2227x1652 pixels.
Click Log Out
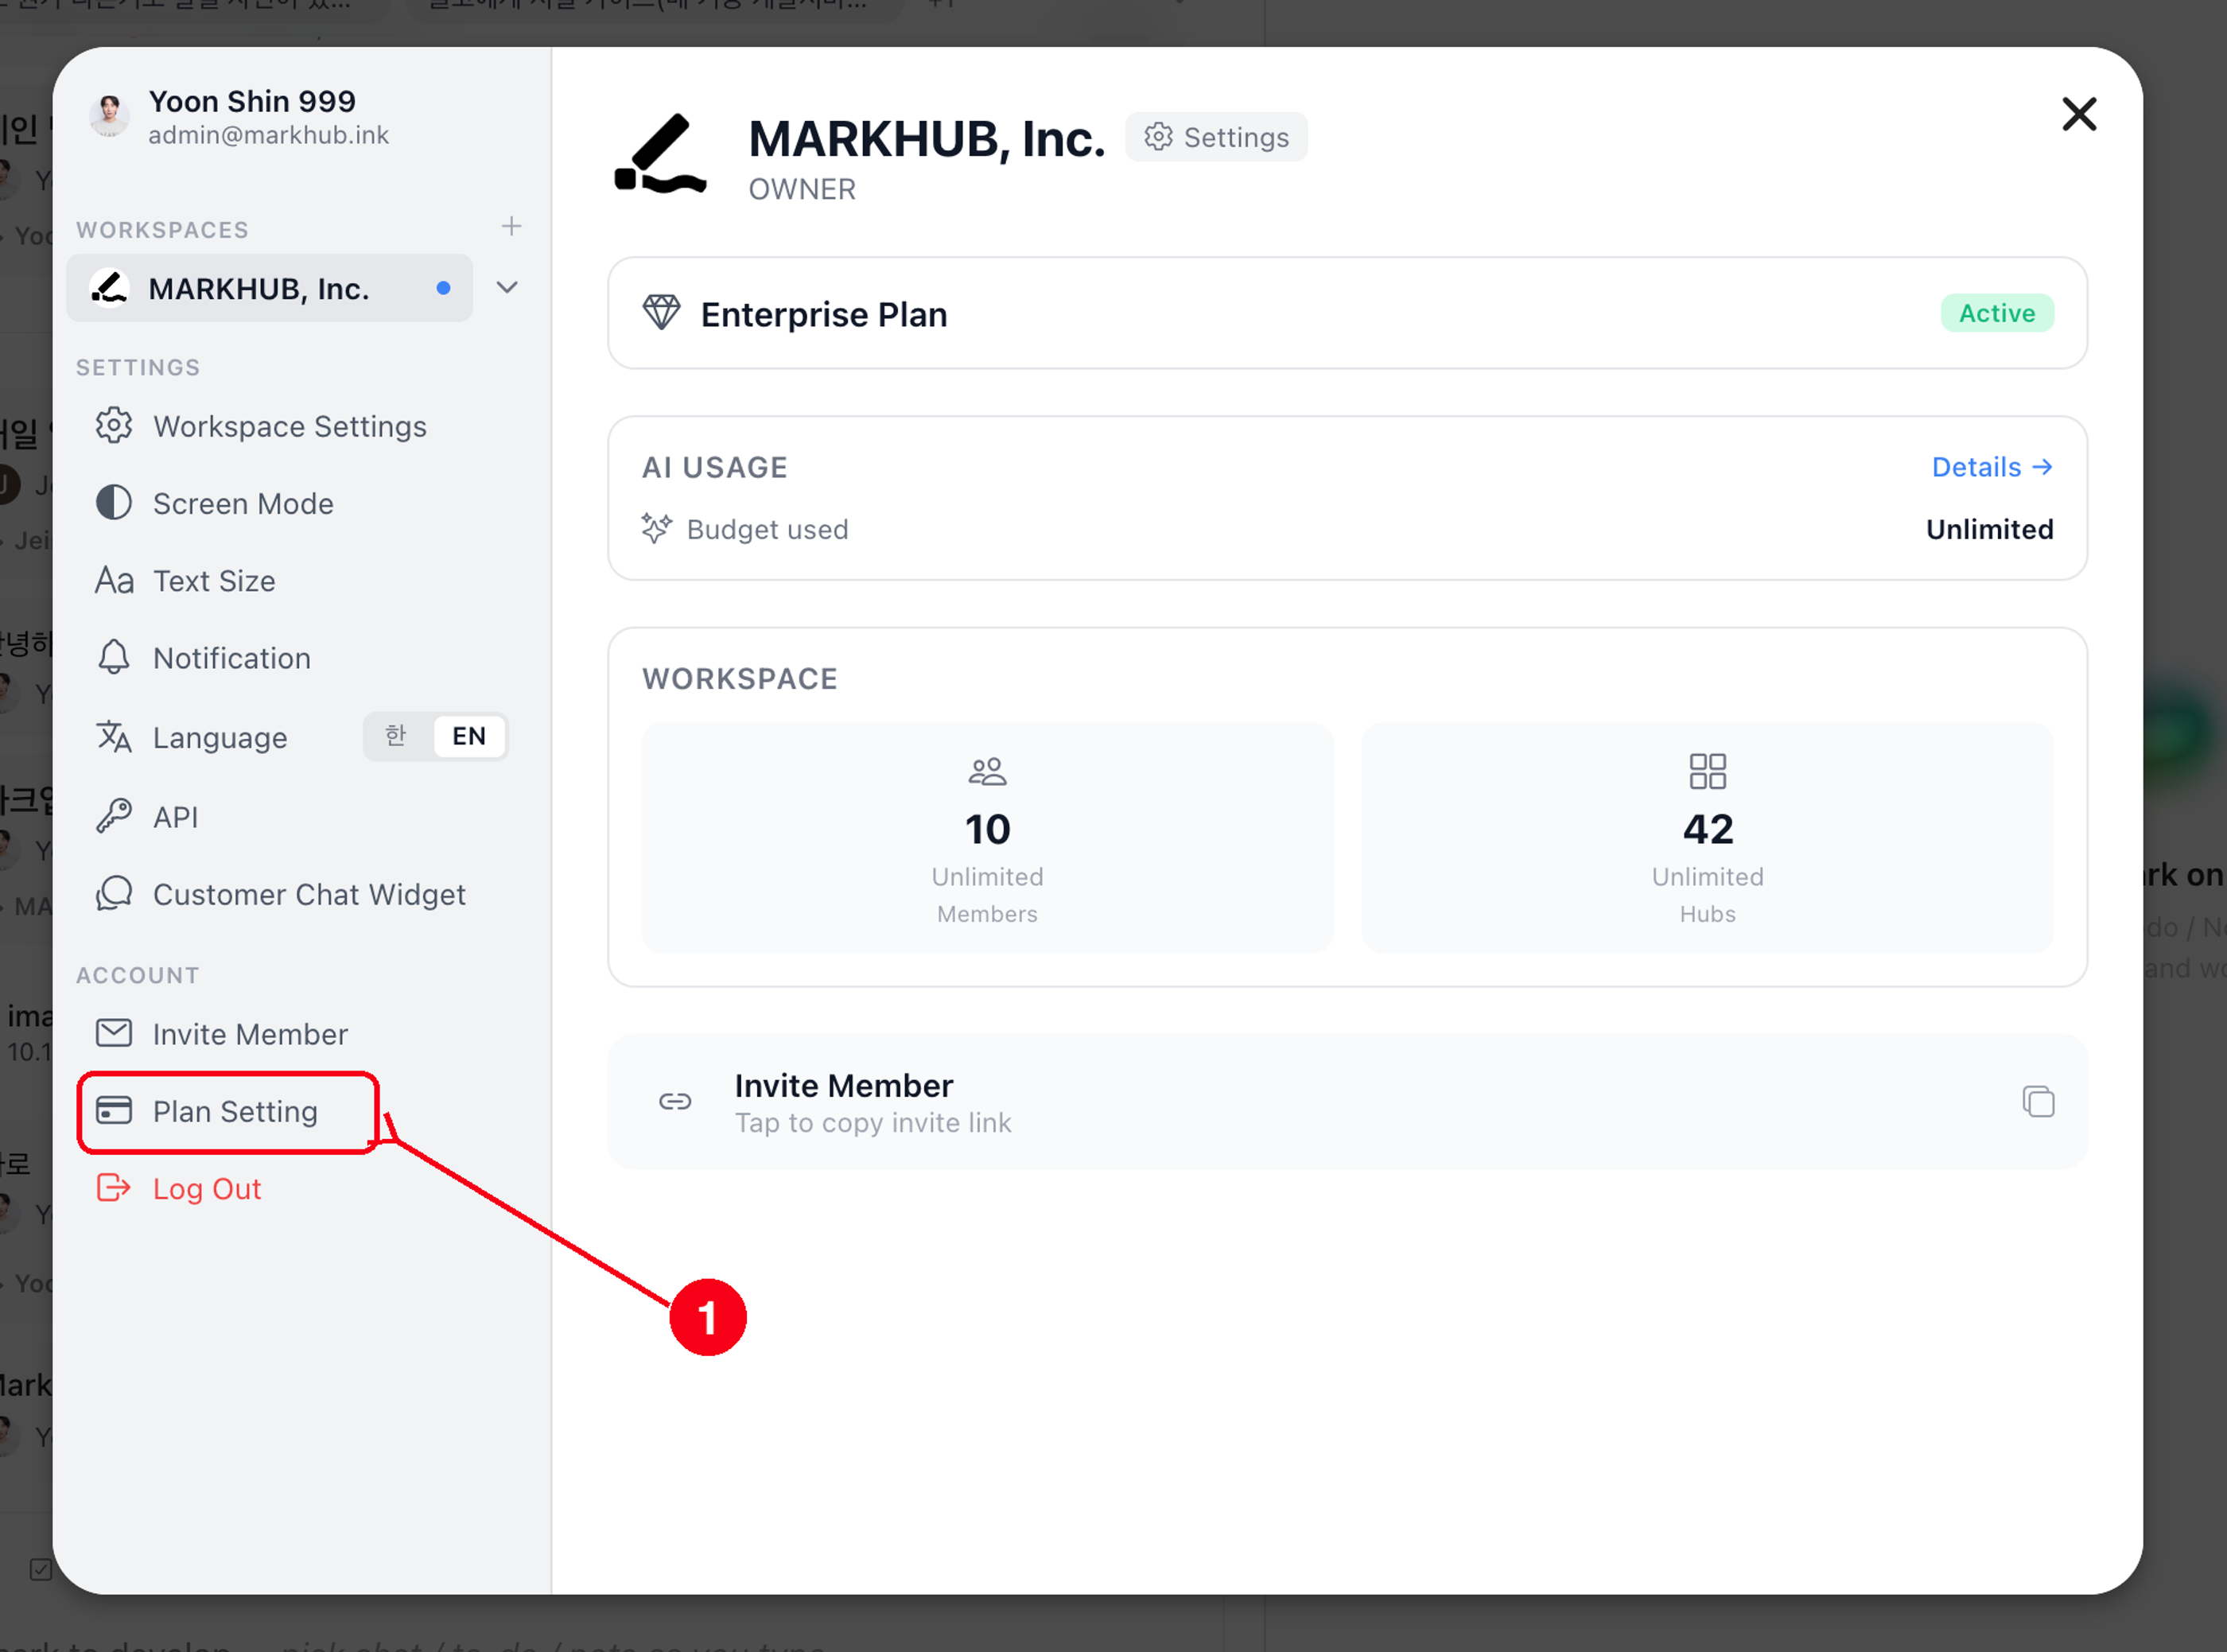pos(207,1189)
